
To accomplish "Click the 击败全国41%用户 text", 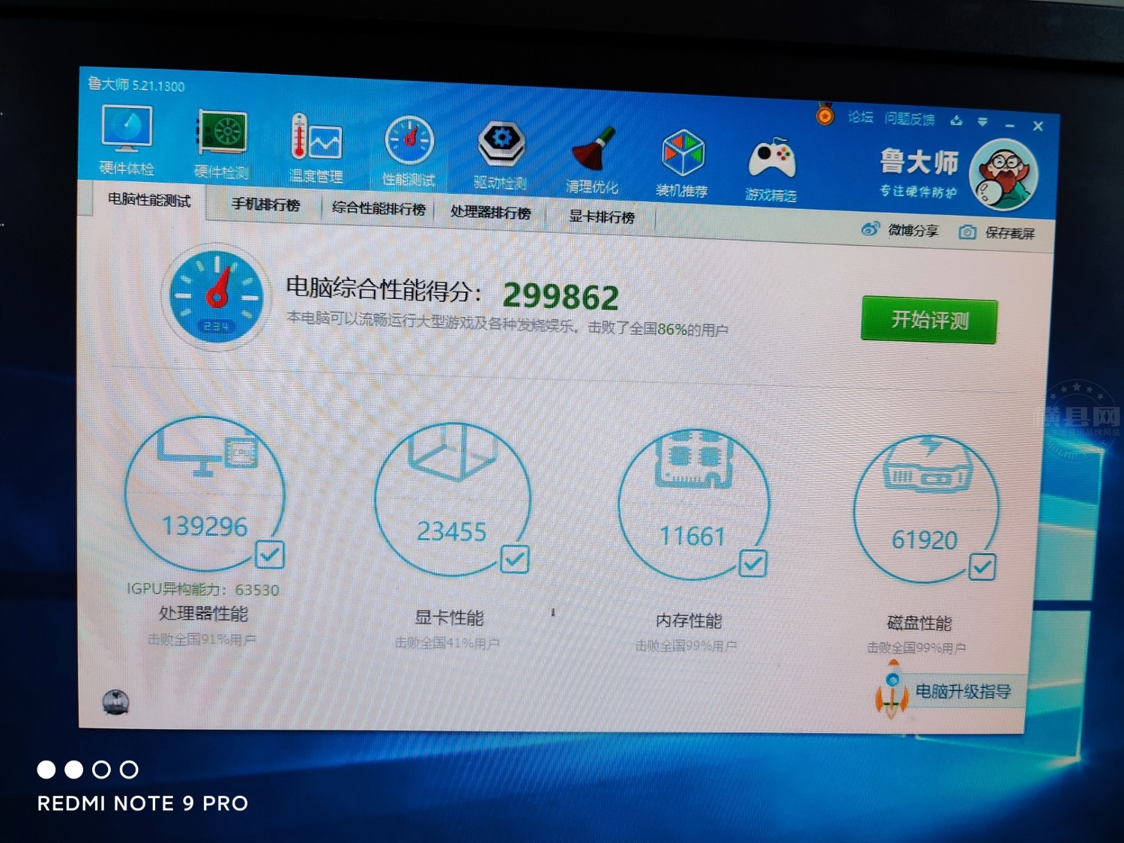I will [447, 642].
